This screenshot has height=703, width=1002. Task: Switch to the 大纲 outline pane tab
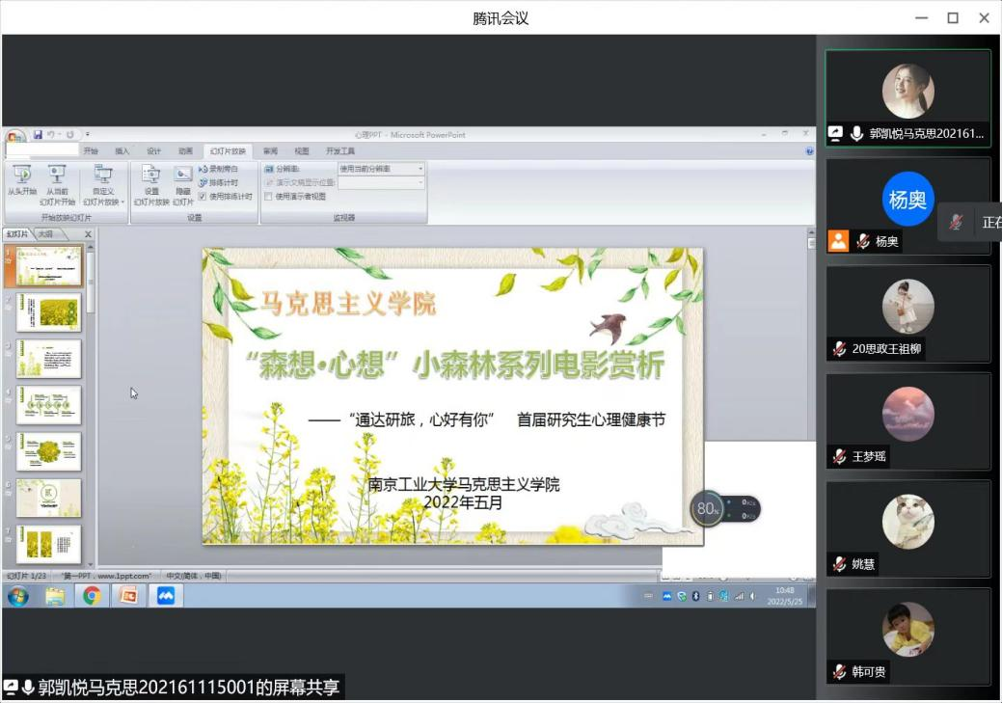[x=45, y=234]
